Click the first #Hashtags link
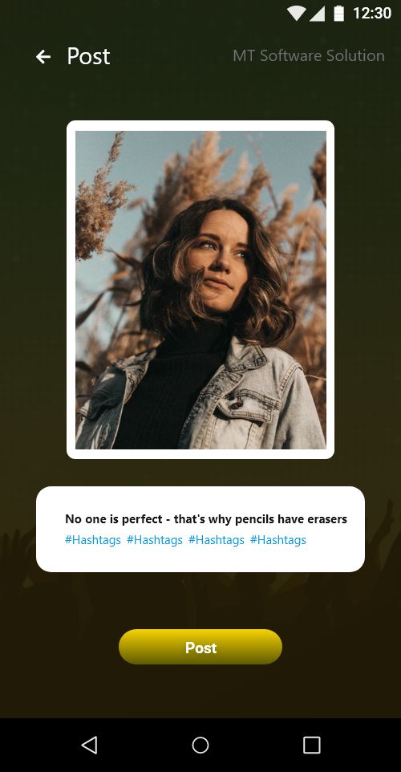This screenshot has width=401, height=772. tap(93, 540)
